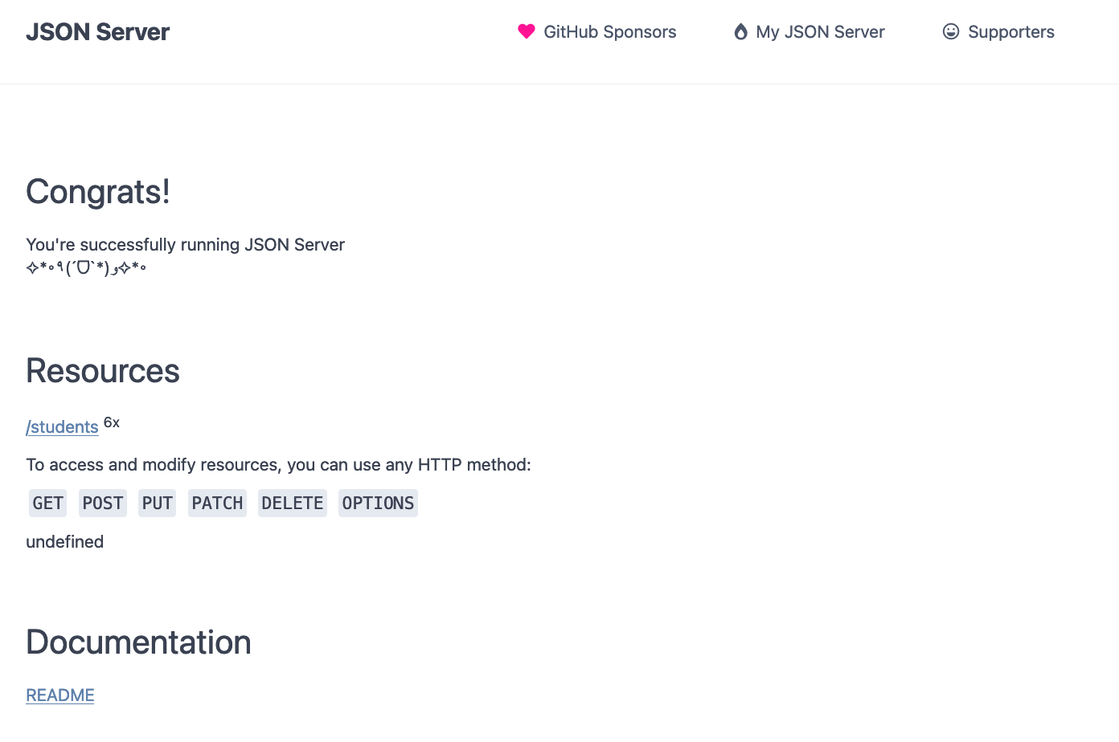Open the GitHub Sponsors link

[x=597, y=31]
